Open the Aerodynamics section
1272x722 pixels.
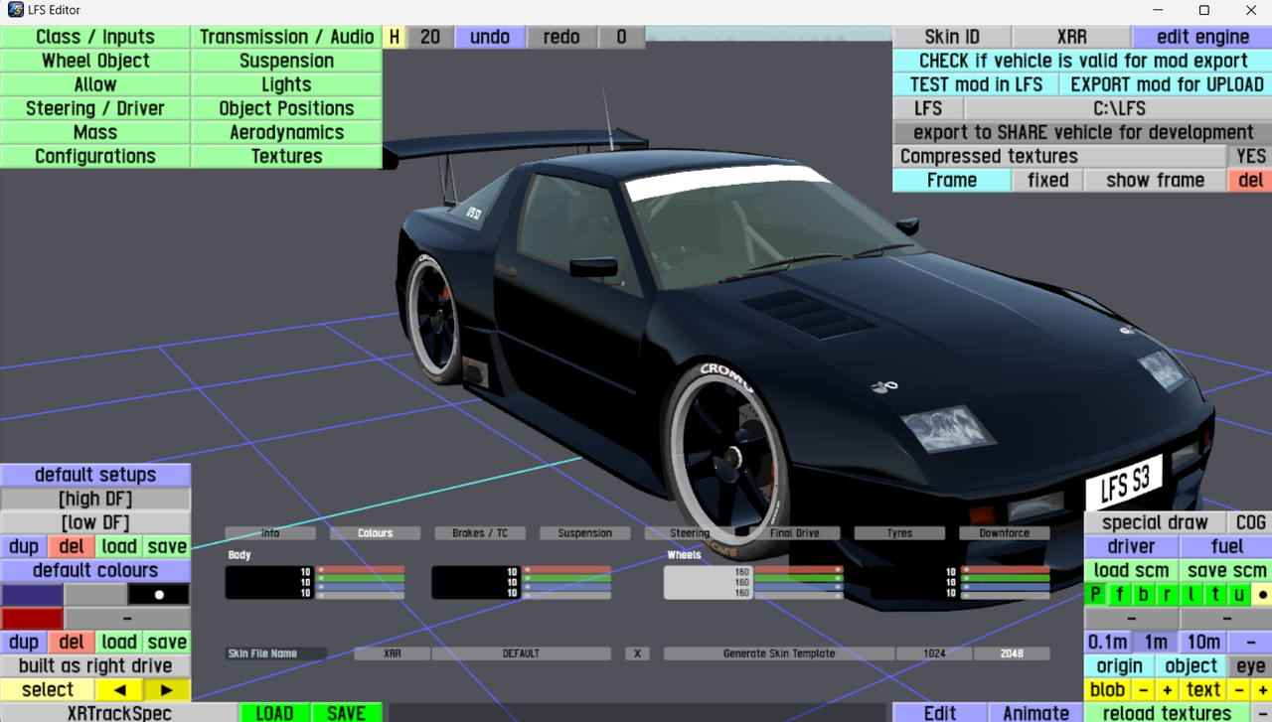pyautogui.click(x=286, y=132)
